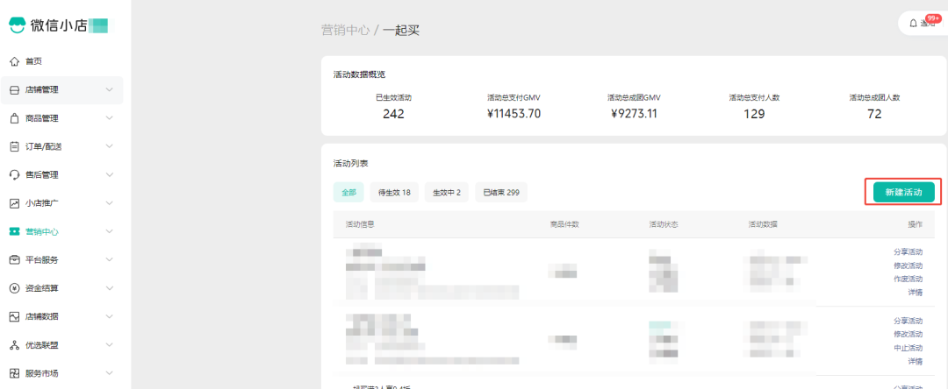Switch to the 生效中 2 tab

(447, 193)
